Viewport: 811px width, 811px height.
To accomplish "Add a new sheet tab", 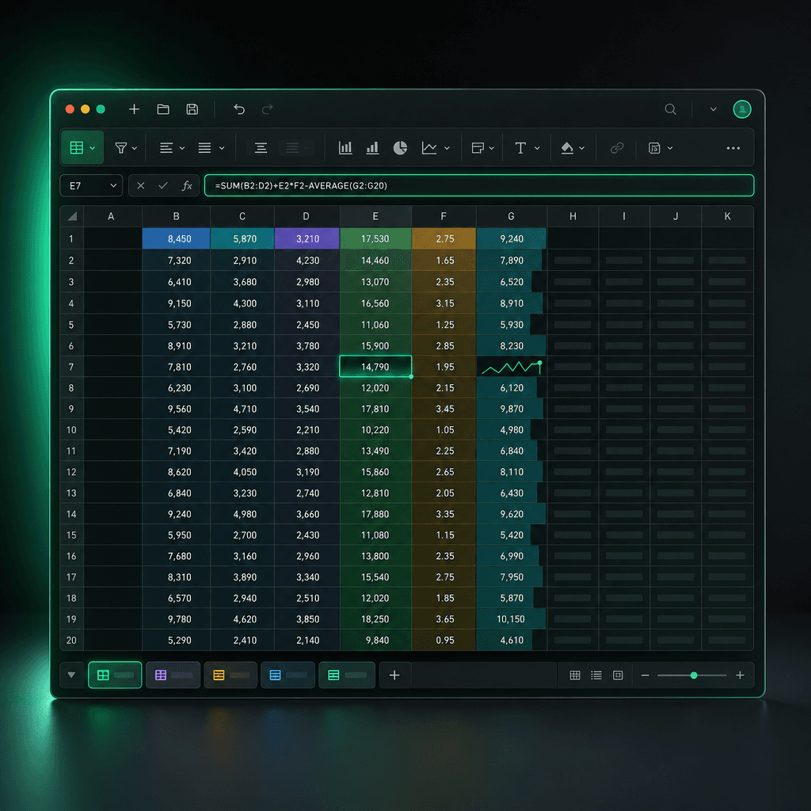I will coord(394,675).
